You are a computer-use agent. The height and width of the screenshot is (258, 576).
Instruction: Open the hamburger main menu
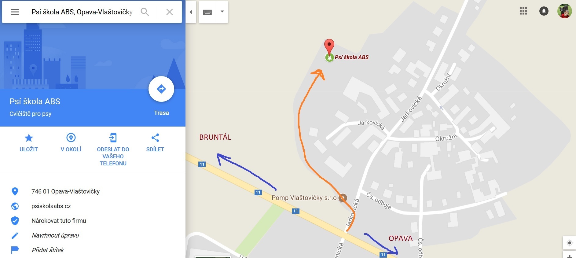pos(15,12)
